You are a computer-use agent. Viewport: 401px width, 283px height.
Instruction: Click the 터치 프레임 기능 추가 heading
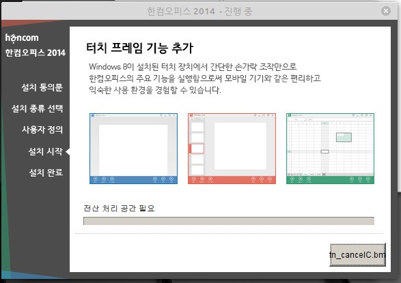pyautogui.click(x=139, y=48)
